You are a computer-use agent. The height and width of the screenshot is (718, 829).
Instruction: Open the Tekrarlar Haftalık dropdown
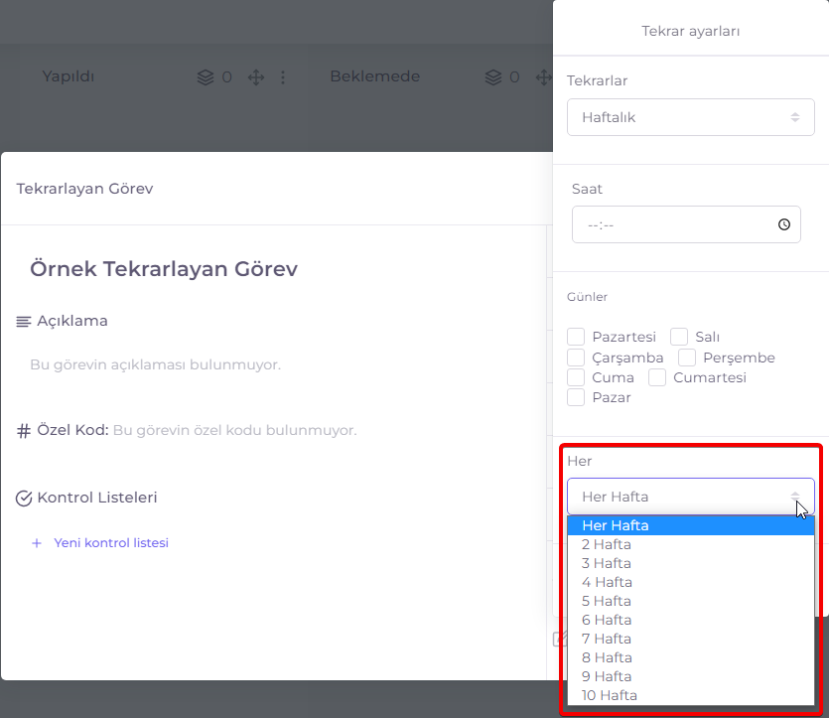click(x=690, y=117)
